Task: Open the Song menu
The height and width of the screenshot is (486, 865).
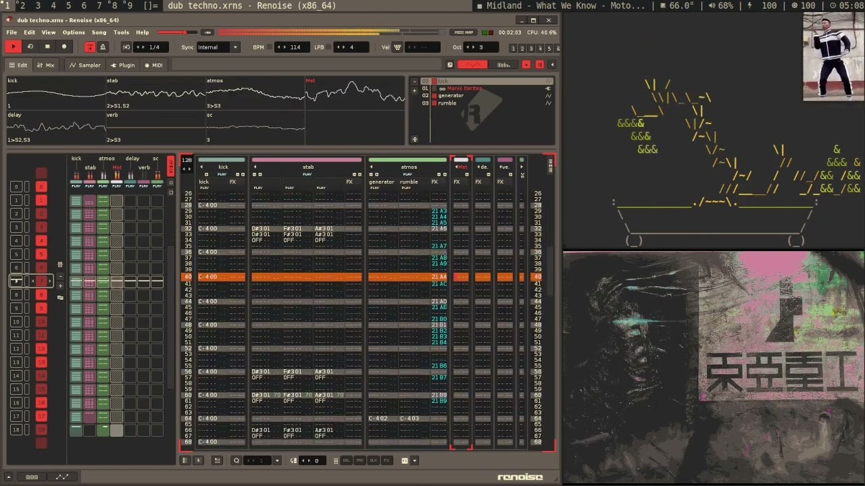Action: point(99,32)
